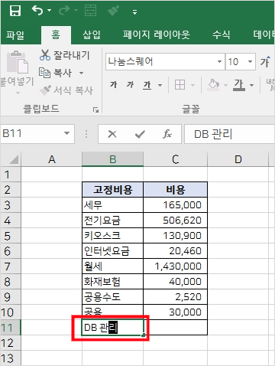Click 잘라내기 scissors button
Viewport: 275px width, 366px height.
65,55
